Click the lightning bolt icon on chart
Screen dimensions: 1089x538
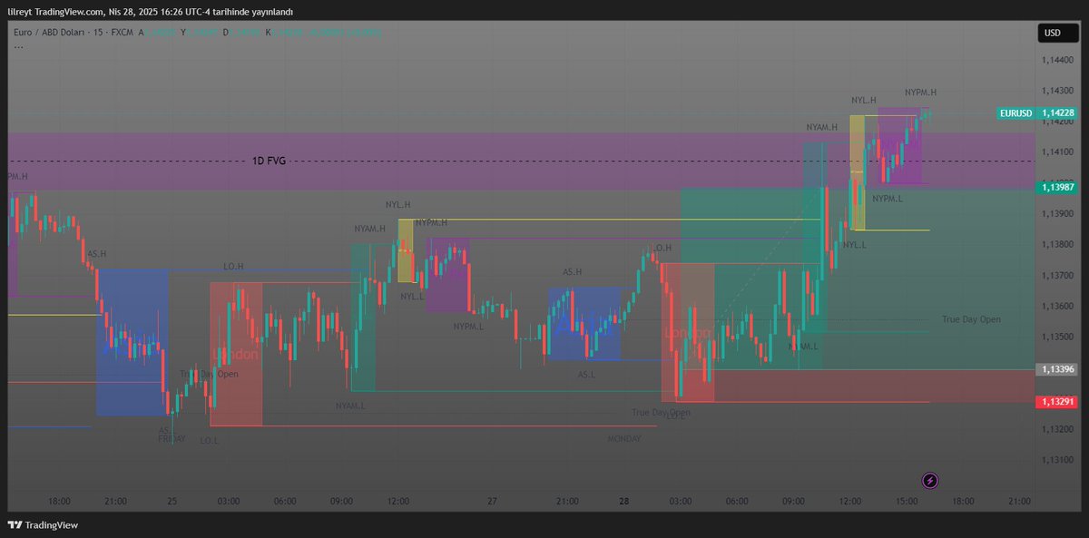930,480
